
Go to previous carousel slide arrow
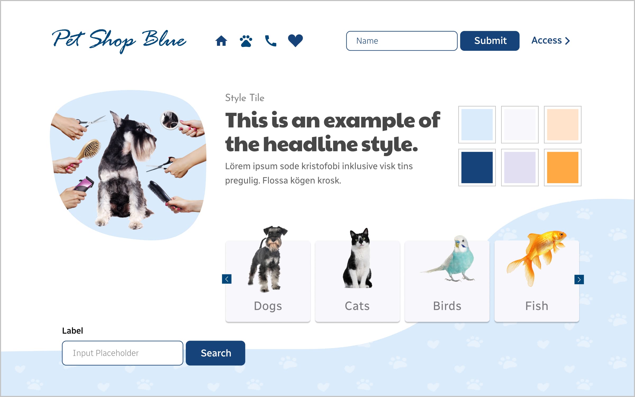(227, 279)
